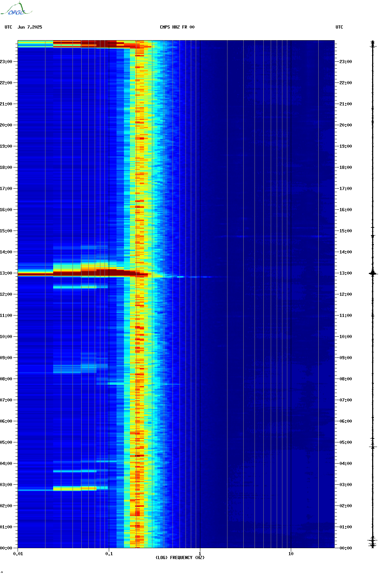This screenshot has width=388, height=576.
Task: Click the right-axis 00:00 time label
Action: pos(346,548)
